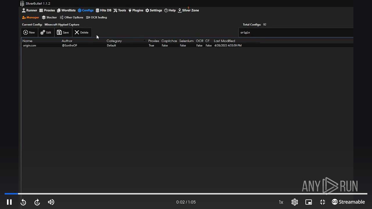
Task: Sort by Last Modified column header
Action: [224, 41]
